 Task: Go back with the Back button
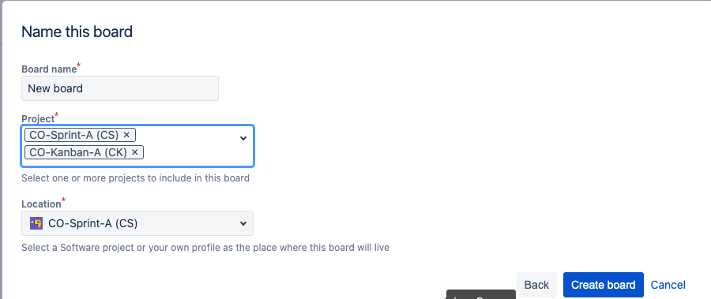pyautogui.click(x=537, y=285)
